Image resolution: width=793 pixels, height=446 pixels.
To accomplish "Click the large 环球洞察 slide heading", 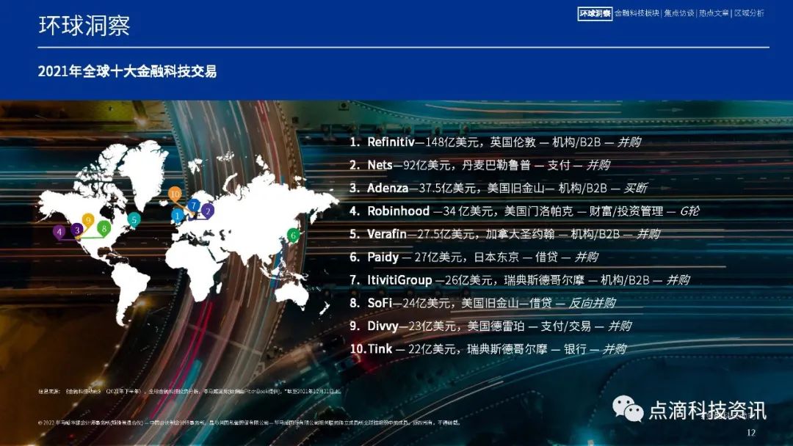I will point(84,25).
